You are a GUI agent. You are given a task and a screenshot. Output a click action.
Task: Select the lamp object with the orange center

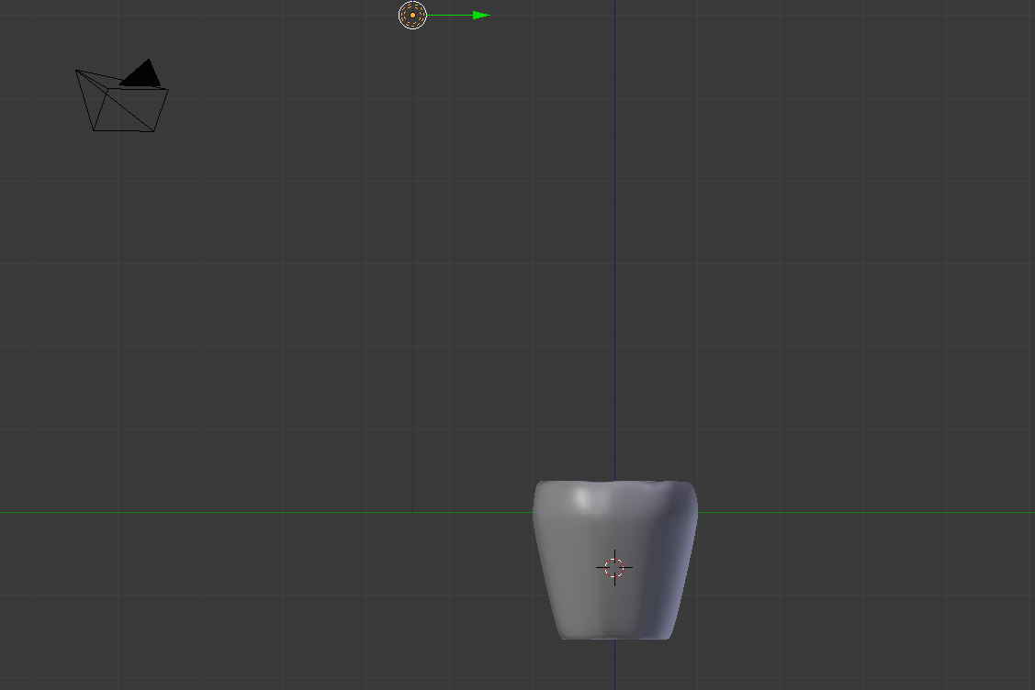[x=412, y=15]
